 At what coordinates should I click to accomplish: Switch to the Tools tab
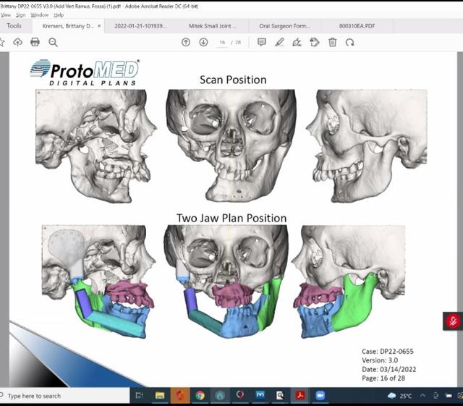pyautogui.click(x=14, y=26)
